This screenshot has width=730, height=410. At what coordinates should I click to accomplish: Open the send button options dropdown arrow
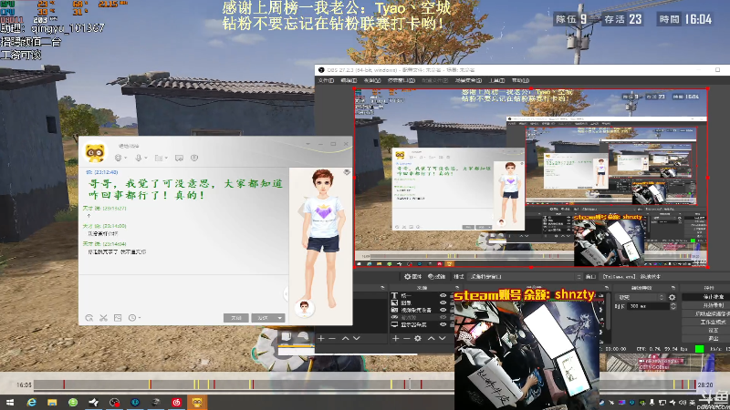click(x=280, y=318)
